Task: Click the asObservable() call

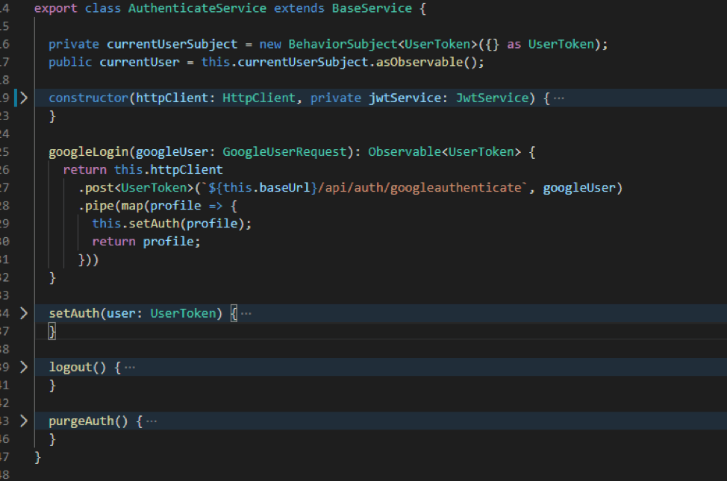Action: pyautogui.click(x=425, y=62)
